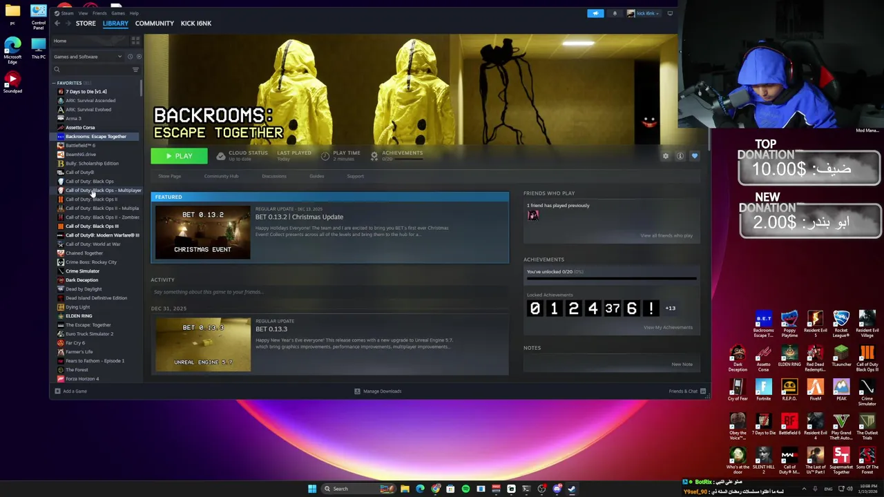Open Microsoft Edge desktop icon
Viewport: 884px width, 497px height.
(12, 50)
